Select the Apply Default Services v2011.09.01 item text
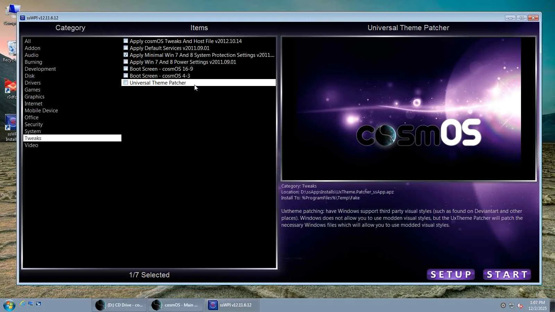Image resolution: width=555 pixels, height=312 pixels. tap(170, 48)
